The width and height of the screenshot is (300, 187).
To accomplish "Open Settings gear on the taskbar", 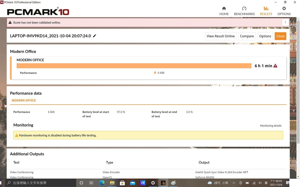I will click(x=153, y=183).
